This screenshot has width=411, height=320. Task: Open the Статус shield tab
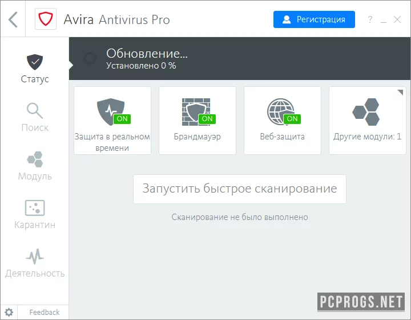point(35,69)
